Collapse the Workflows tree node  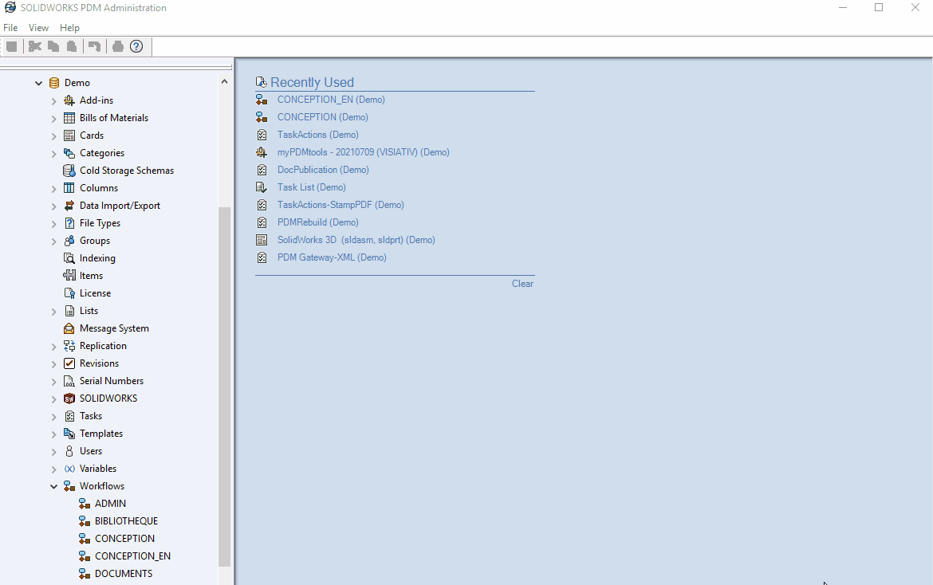pos(54,487)
